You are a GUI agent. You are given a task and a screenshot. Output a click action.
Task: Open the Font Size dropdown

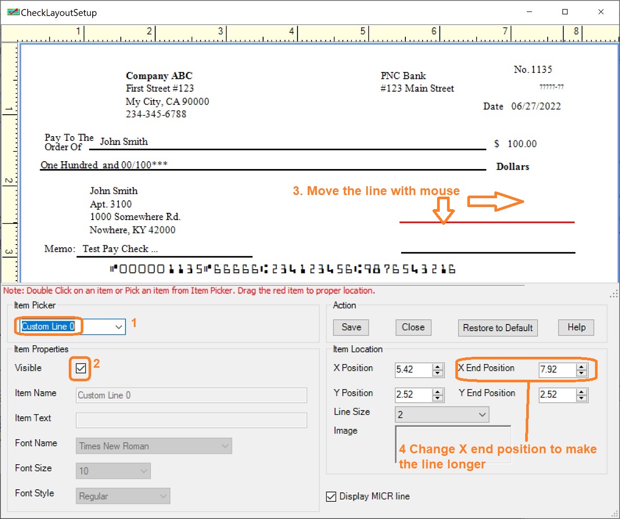[145, 470]
